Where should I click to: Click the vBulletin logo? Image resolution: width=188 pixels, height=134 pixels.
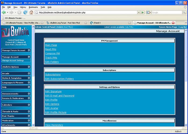[16, 32]
